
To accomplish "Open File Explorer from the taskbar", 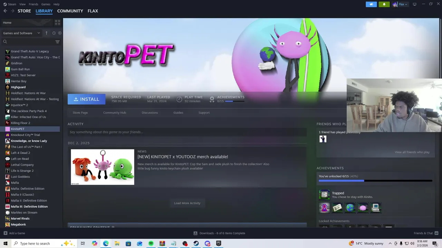I will click(117, 244).
